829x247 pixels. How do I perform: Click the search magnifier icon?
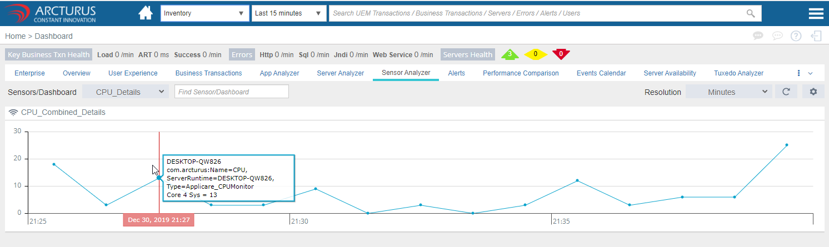[x=751, y=13]
